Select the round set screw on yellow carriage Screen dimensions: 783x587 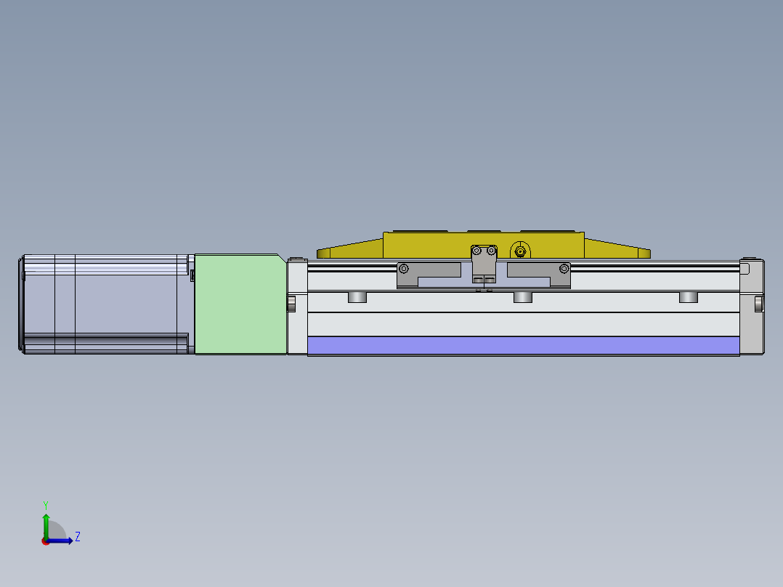(x=520, y=251)
